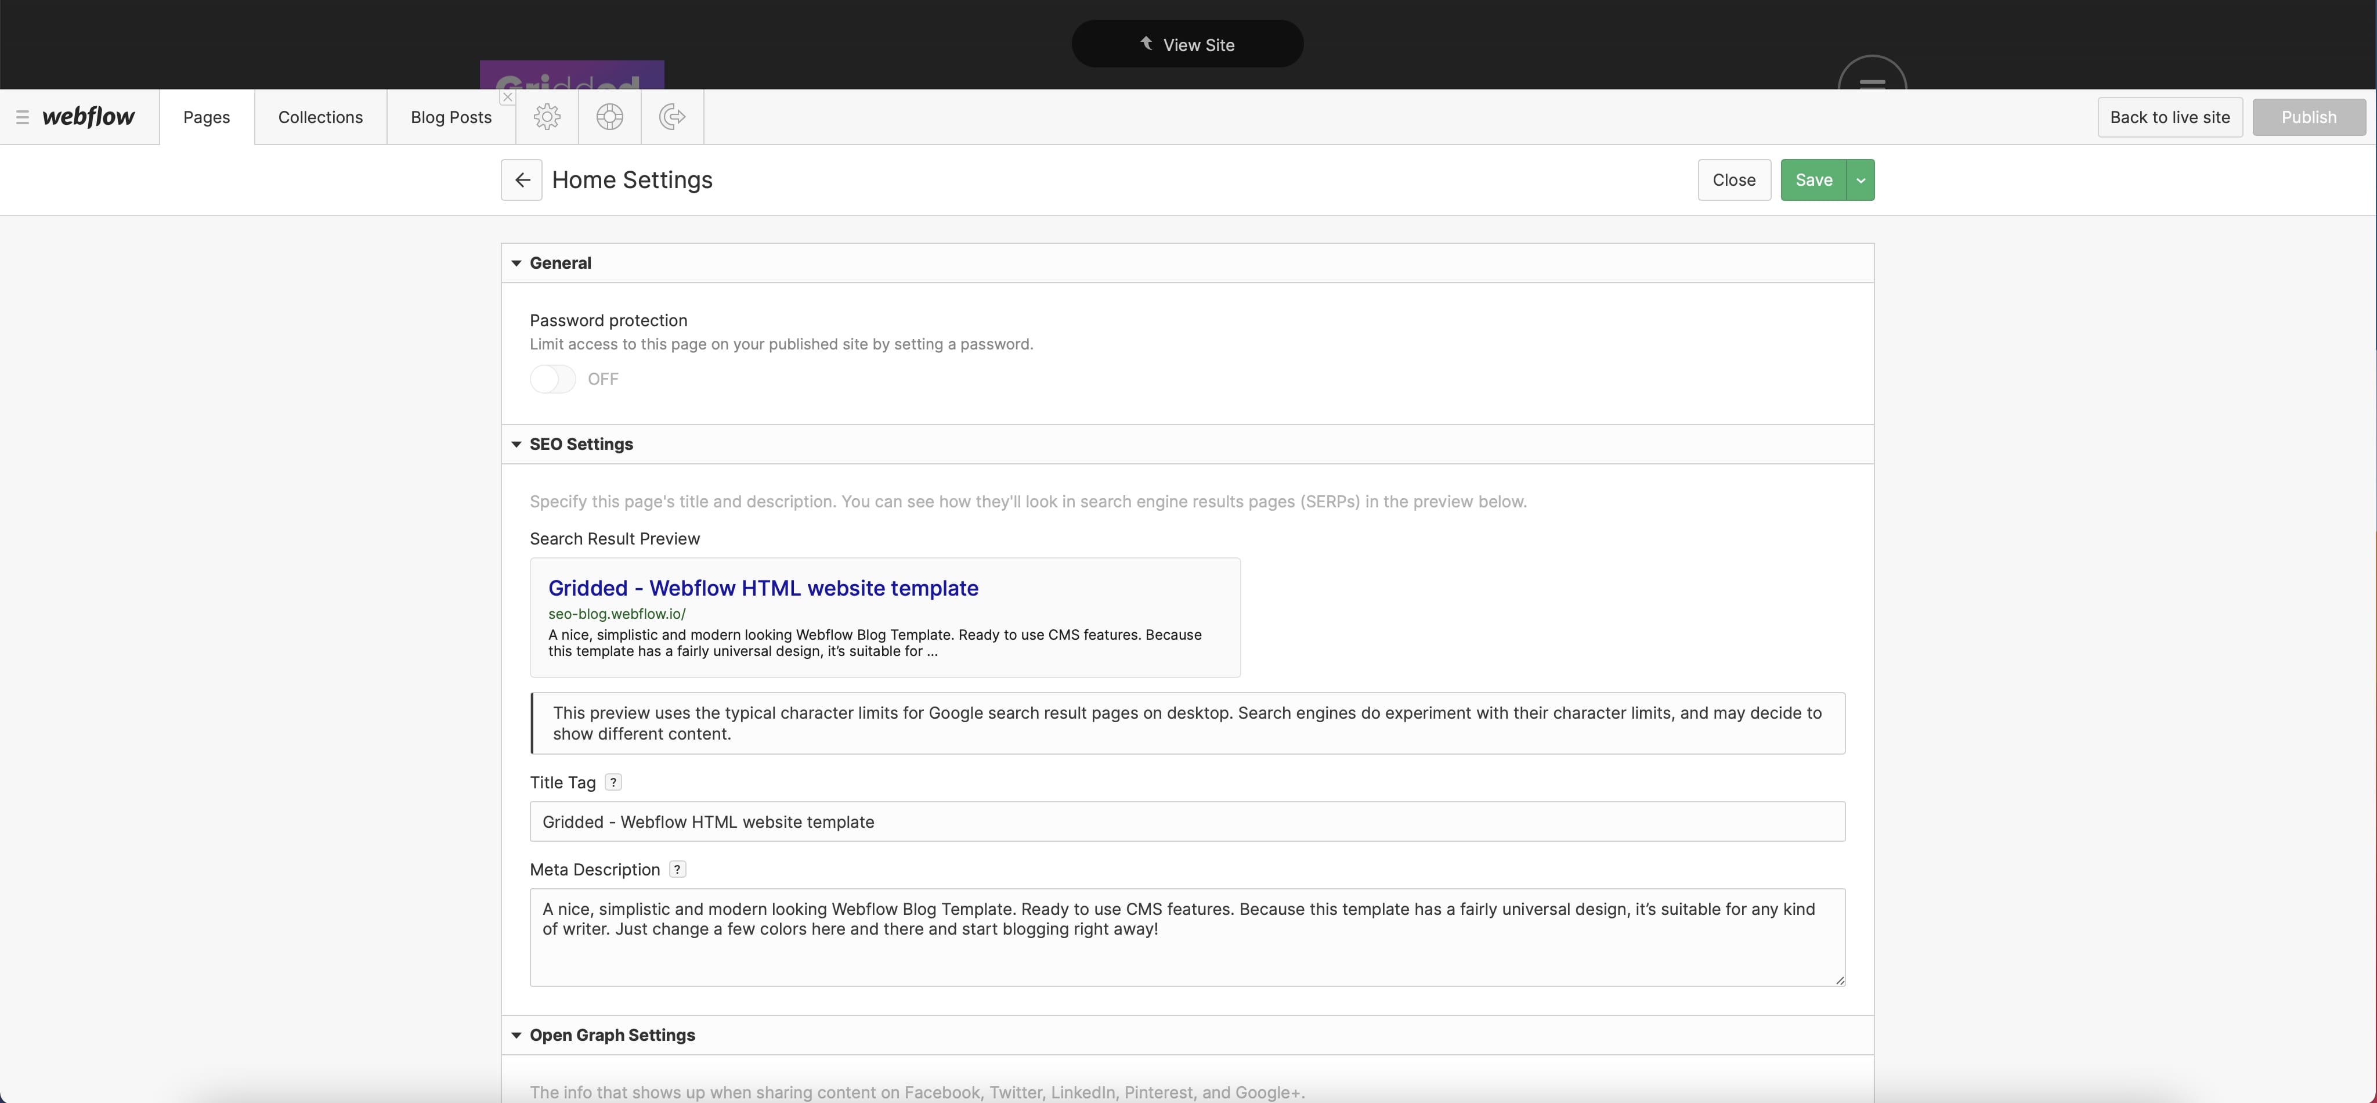The image size is (2377, 1103).
Task: Click into the Title Tag field
Action: click(1187, 821)
